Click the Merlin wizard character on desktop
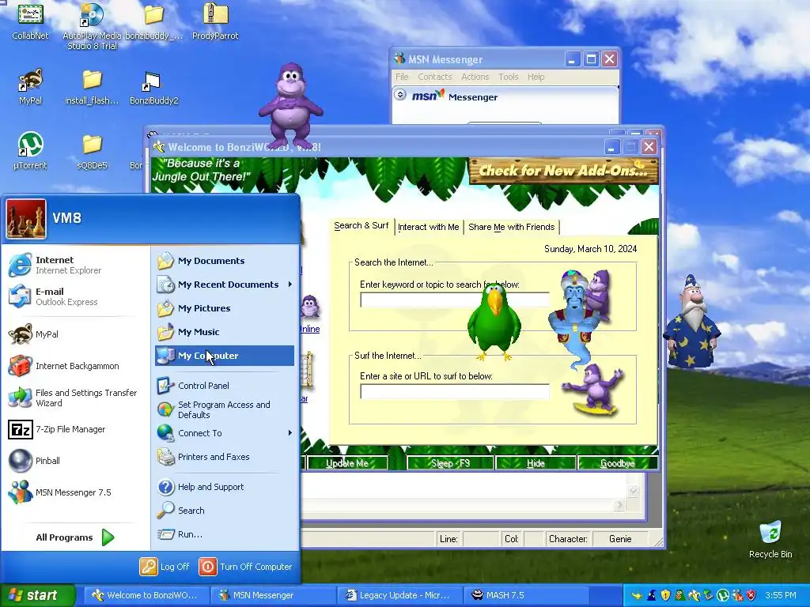 pos(691,321)
